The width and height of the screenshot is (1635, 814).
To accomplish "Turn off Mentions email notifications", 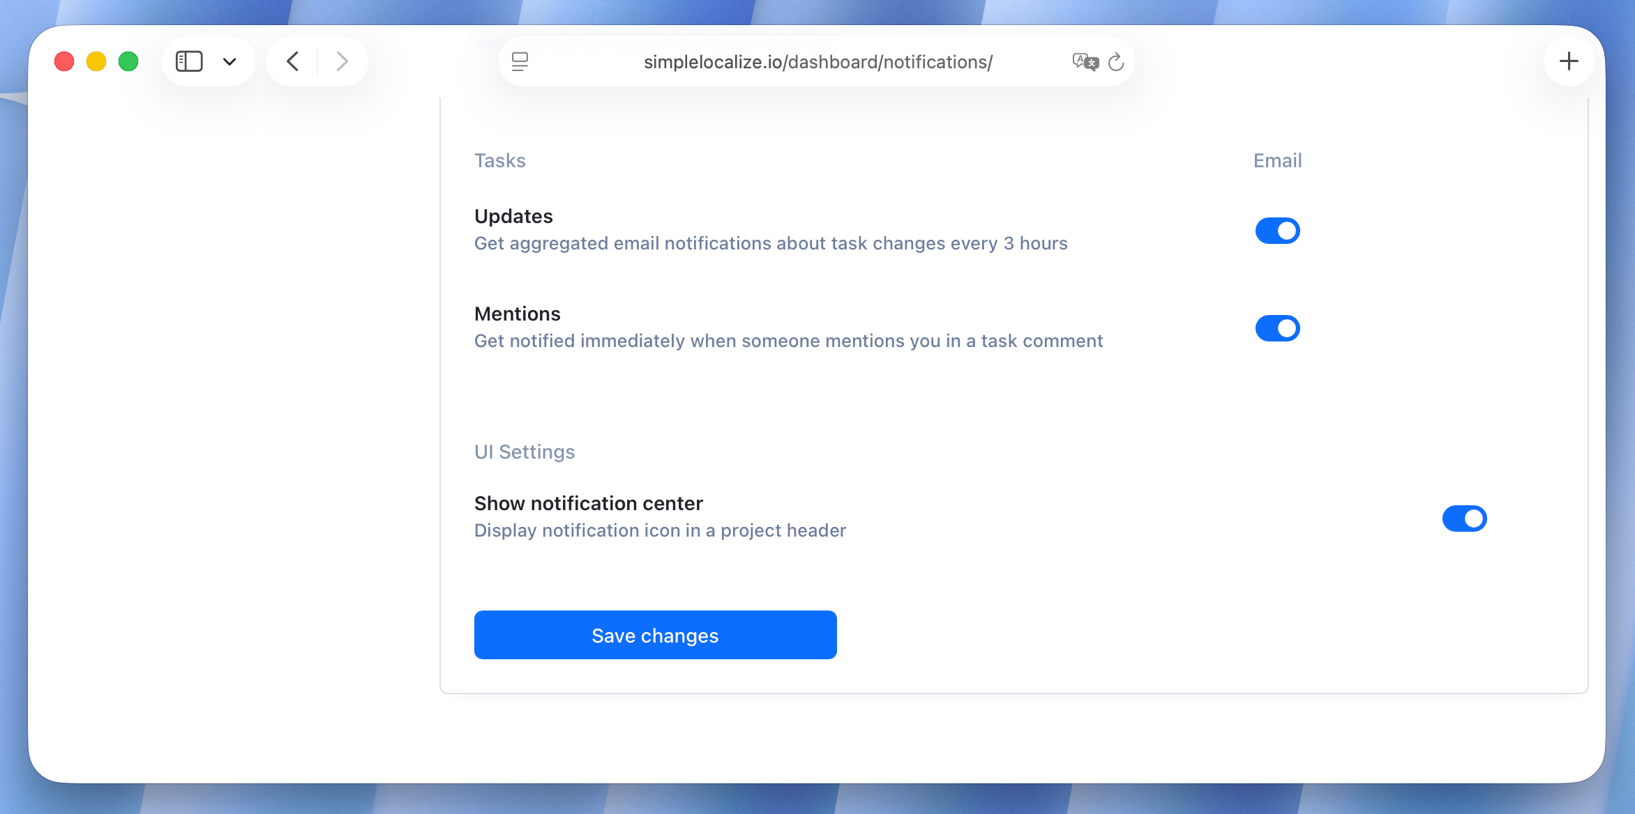I will pos(1277,328).
